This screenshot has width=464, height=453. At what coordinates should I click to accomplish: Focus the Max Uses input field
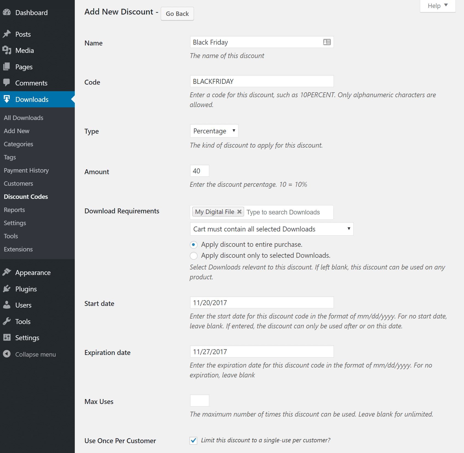[199, 400]
